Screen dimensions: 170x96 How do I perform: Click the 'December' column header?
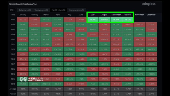151,15
